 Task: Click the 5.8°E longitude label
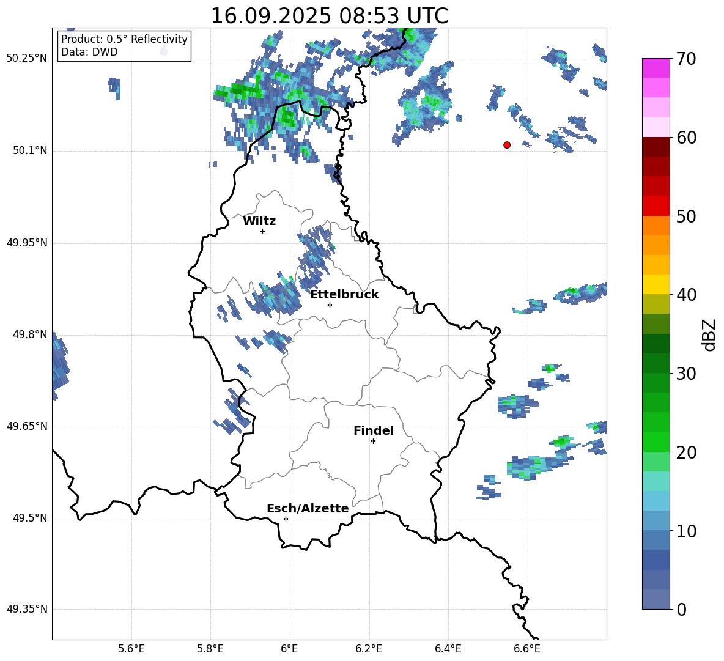[210, 649]
